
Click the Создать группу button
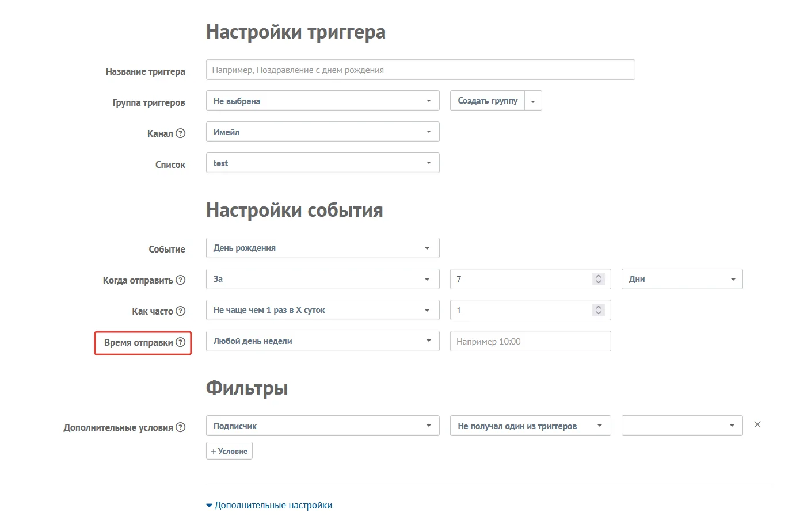(x=488, y=101)
